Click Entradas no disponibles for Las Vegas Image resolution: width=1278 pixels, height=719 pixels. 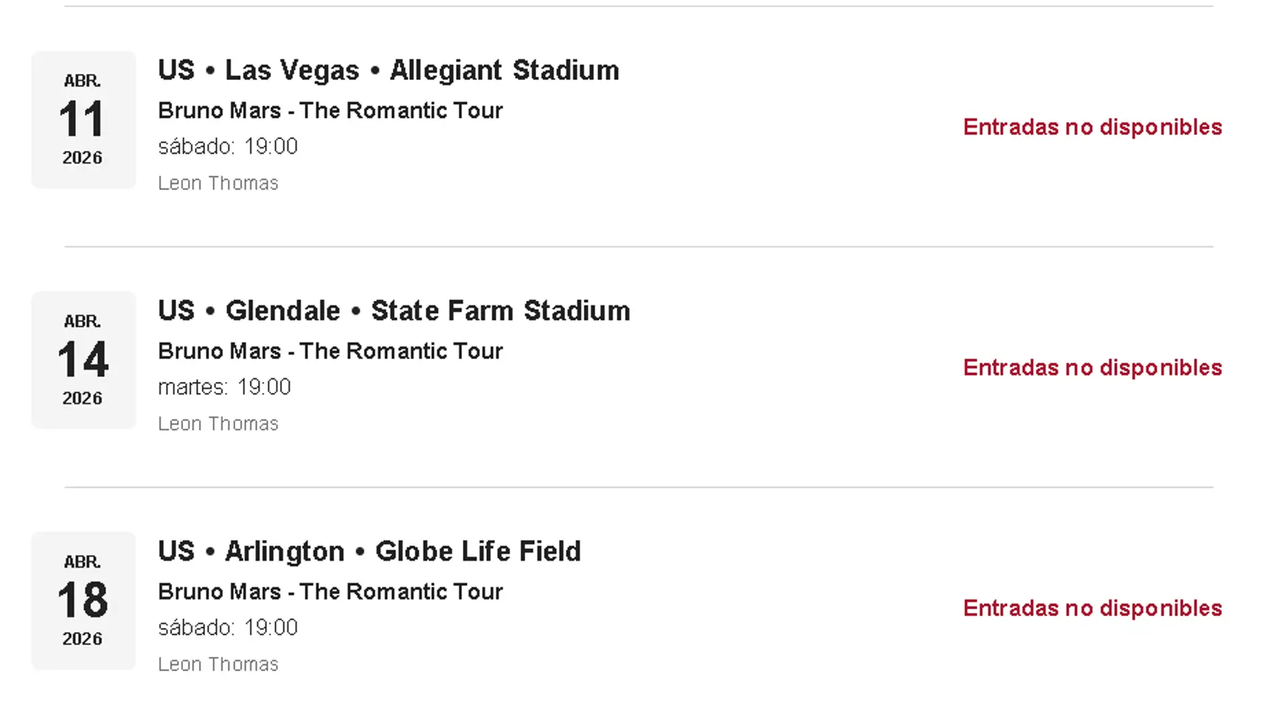1092,127
